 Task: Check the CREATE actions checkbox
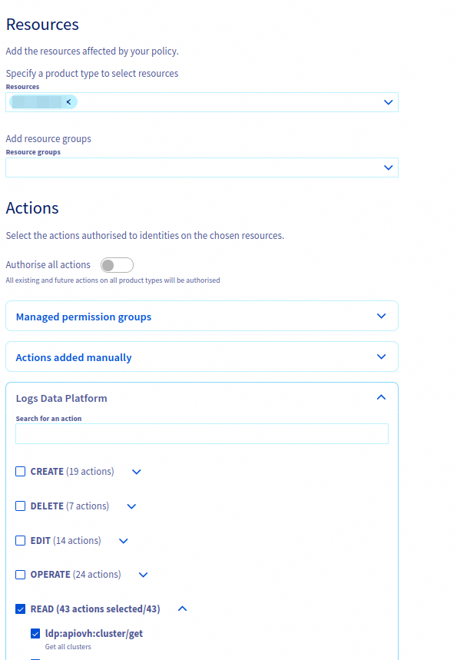pos(20,471)
